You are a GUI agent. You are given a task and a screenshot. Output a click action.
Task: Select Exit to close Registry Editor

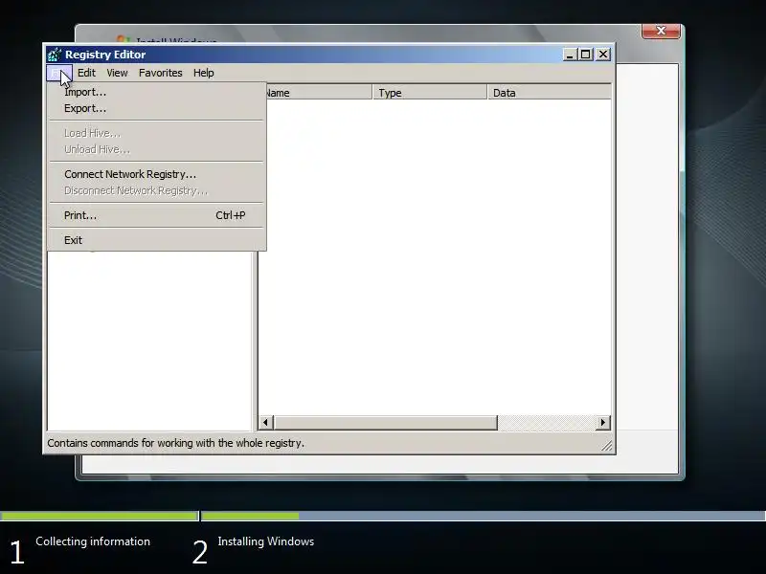[x=156, y=240]
